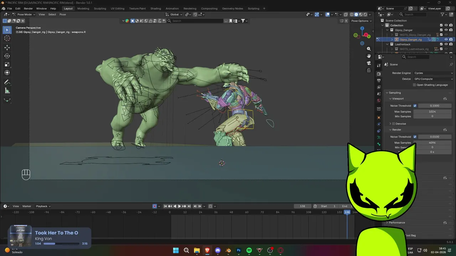Screen dimensions: 456x256
Task: Open the Render properties tab icon
Action: (x=379, y=74)
